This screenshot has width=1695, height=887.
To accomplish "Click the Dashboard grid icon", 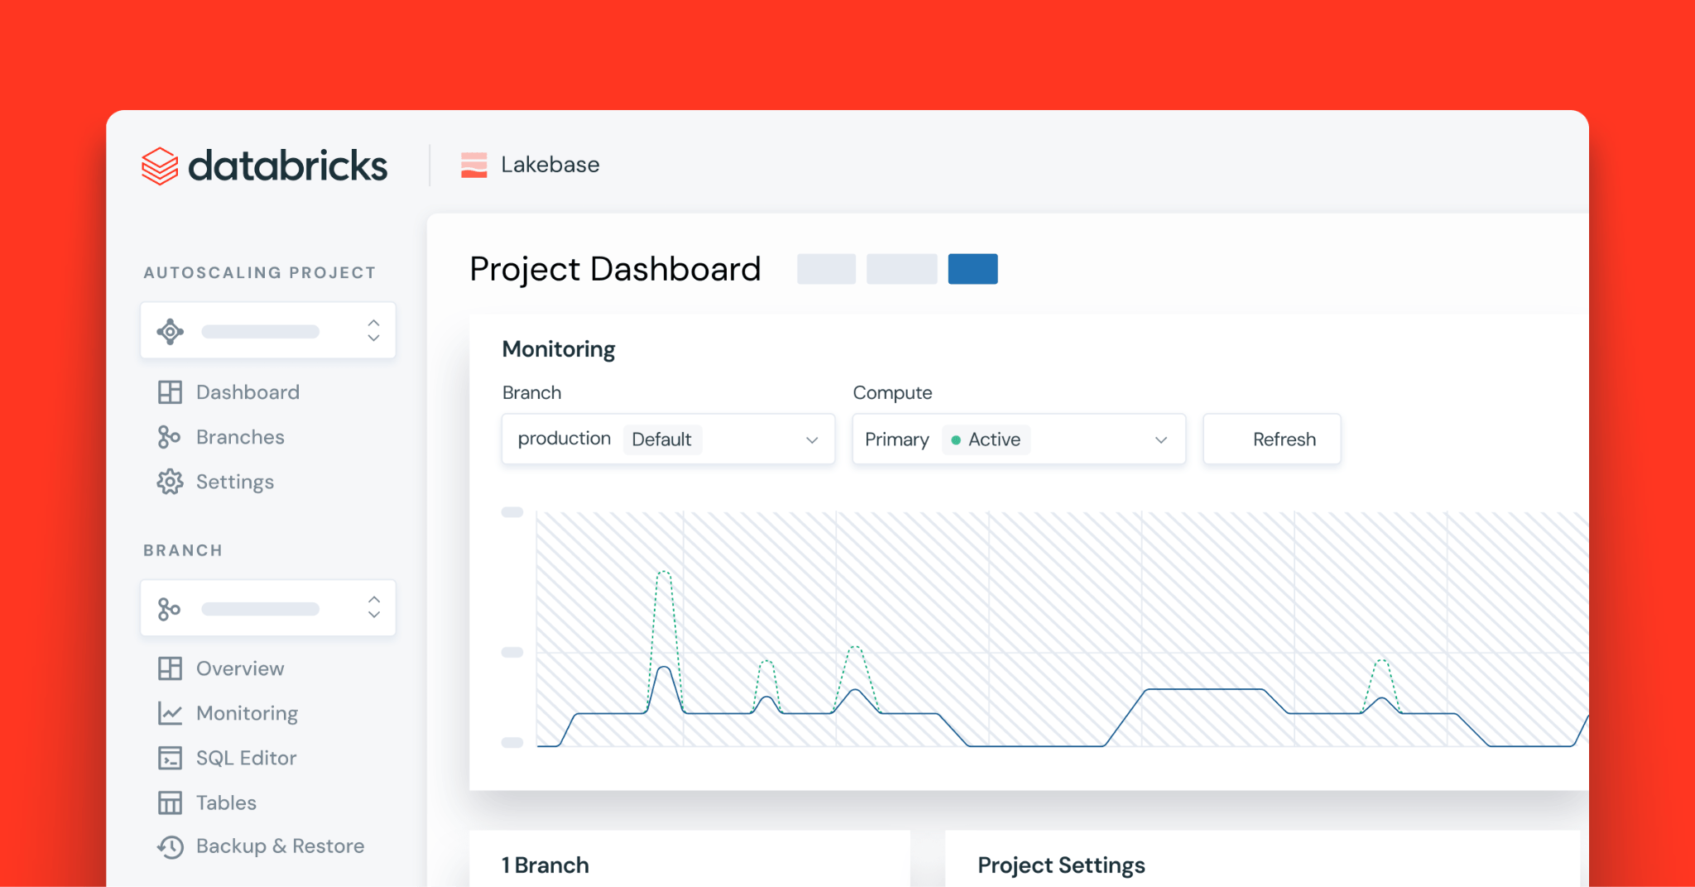I will (x=170, y=392).
